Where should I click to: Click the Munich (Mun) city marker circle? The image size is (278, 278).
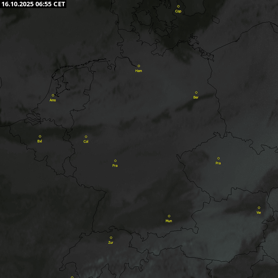[x=169, y=216]
